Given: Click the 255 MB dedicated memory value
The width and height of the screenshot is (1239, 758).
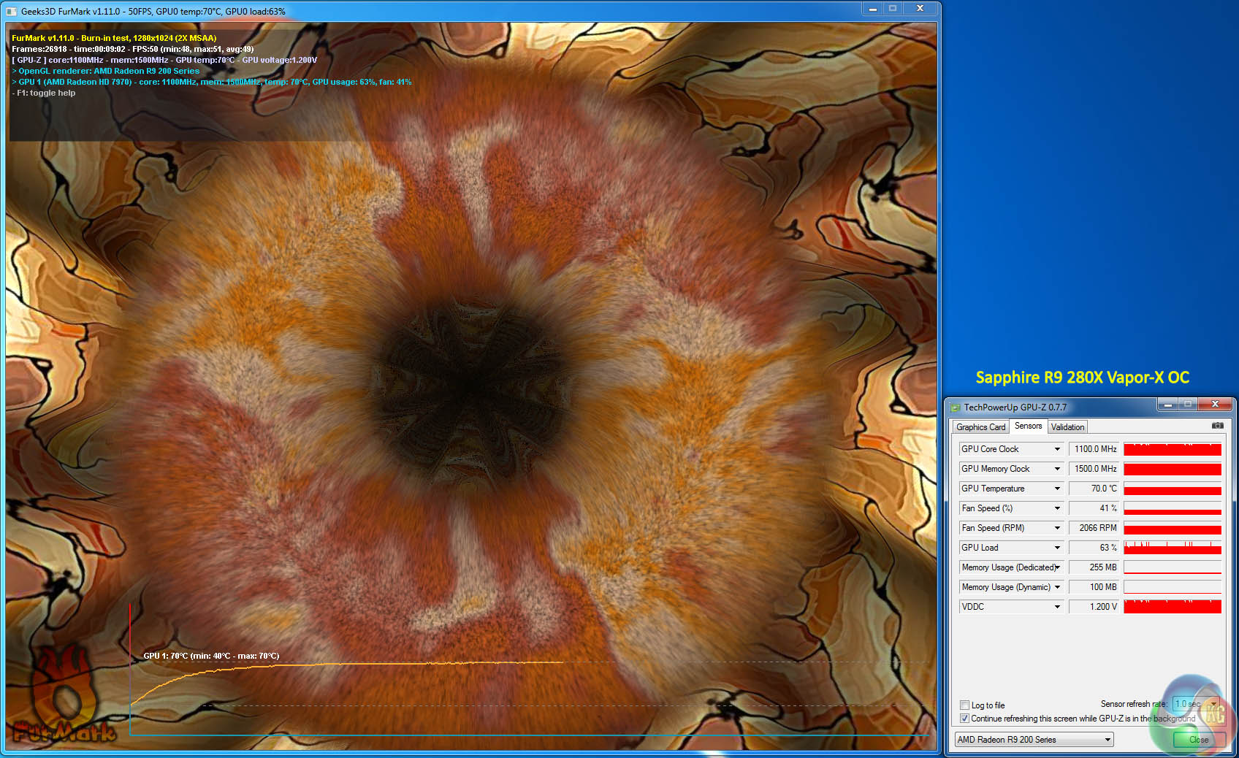Looking at the screenshot, I should point(1094,567).
